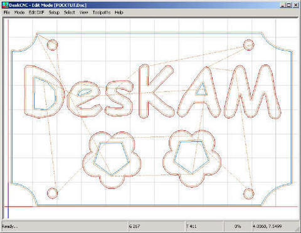
Task: Click the blue triangle inside letter A
Action: click(202, 90)
